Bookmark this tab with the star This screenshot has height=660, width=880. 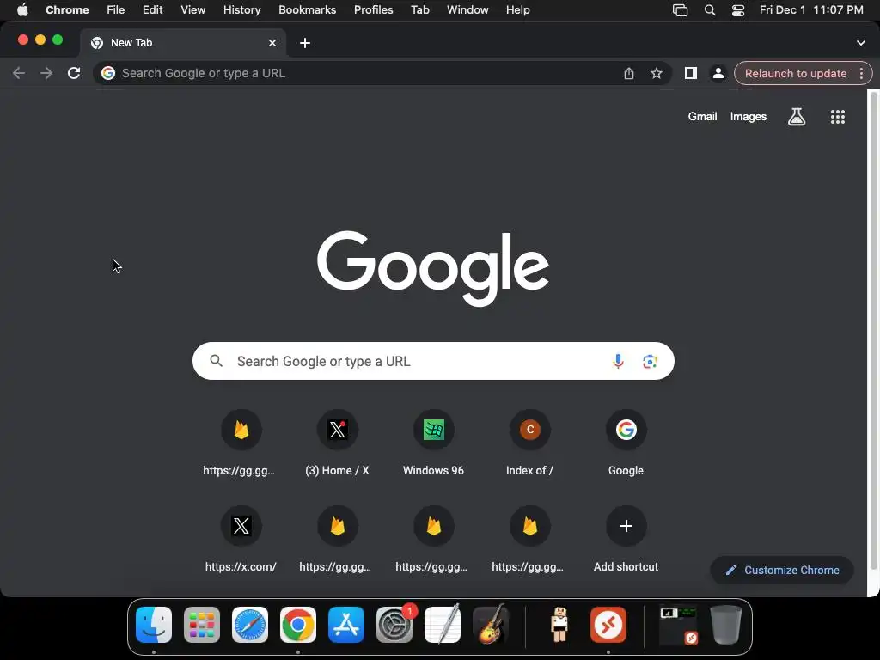click(x=656, y=73)
